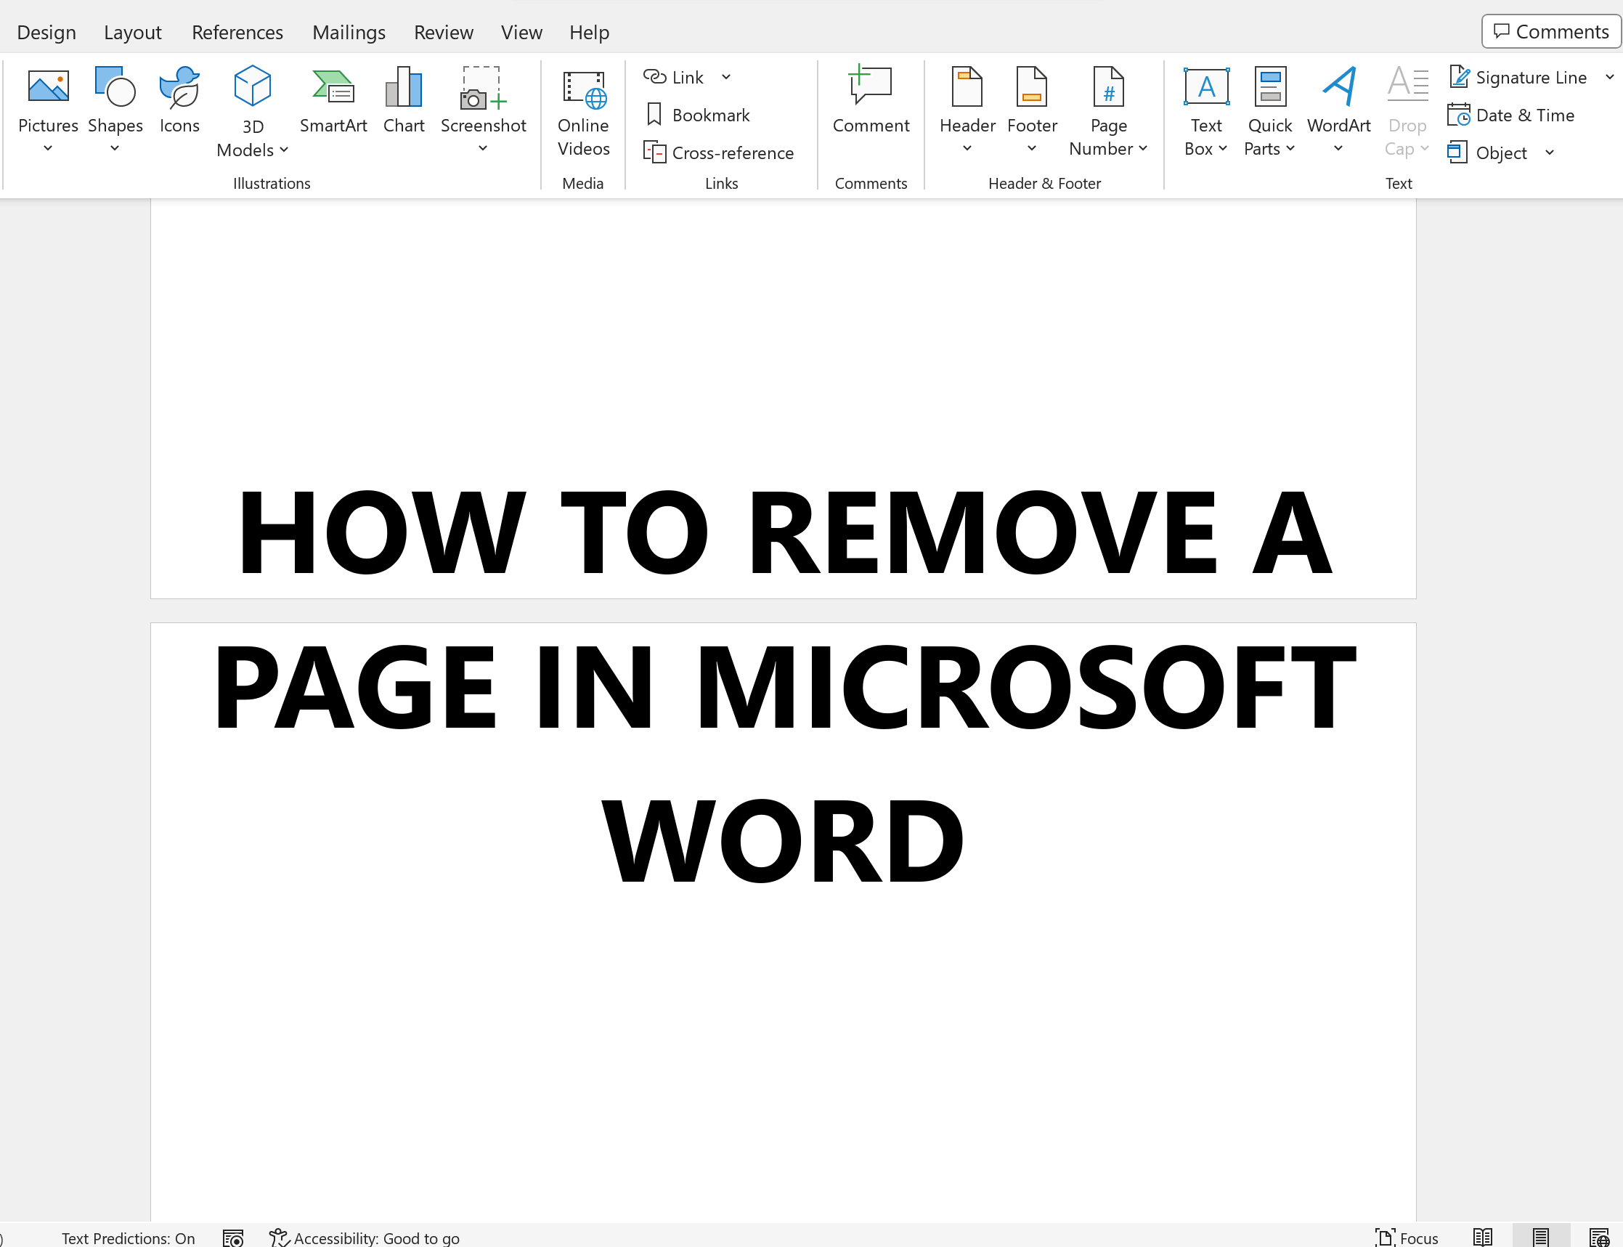This screenshot has width=1623, height=1247.
Task: Insert Date & Time
Action: point(1511,115)
